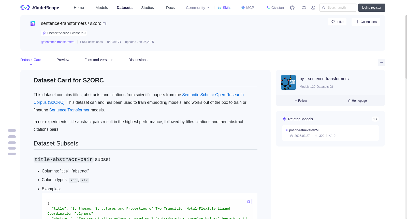Image resolution: width=407 pixels, height=219 pixels.
Task: Open the Semantic Scholar Open Research link
Action: [213, 95]
